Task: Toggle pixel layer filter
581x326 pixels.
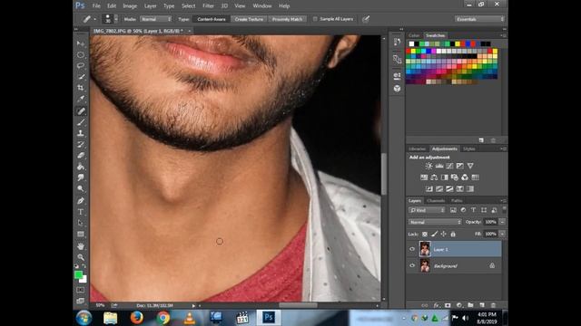Action: click(x=453, y=210)
